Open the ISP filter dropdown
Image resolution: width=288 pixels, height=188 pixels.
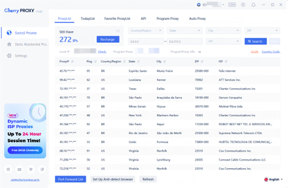(x=224, y=41)
